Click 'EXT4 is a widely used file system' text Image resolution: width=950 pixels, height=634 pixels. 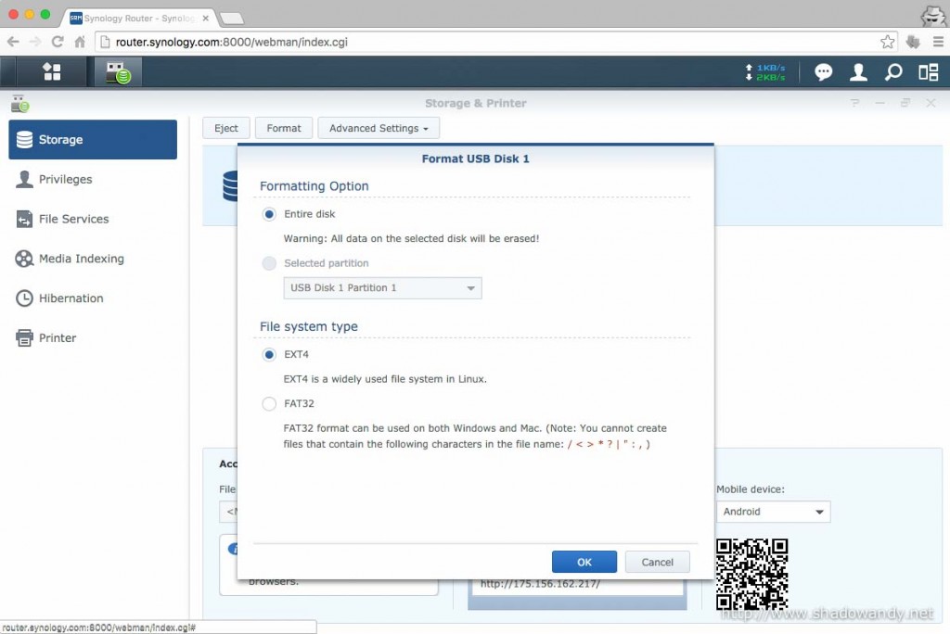pos(385,379)
